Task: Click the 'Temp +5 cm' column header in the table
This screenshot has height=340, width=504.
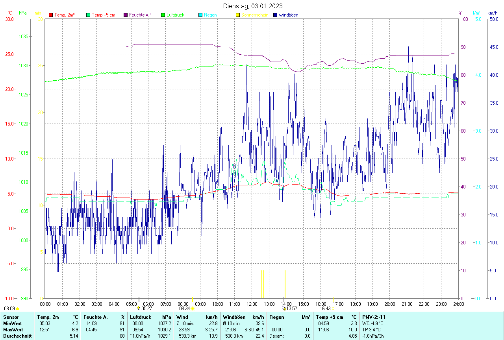Action: (x=330, y=317)
